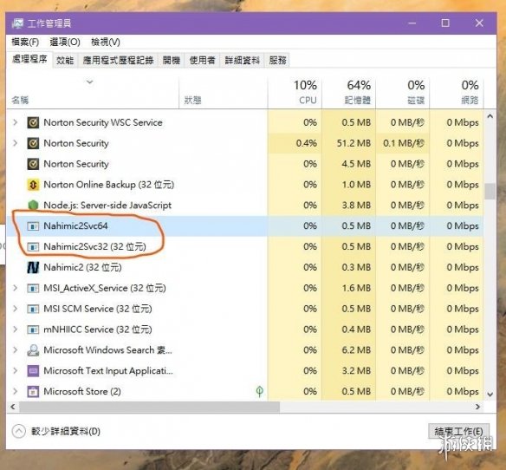Click the MSI SCM Service icon
This screenshot has width=506, height=470.
pos(33,309)
